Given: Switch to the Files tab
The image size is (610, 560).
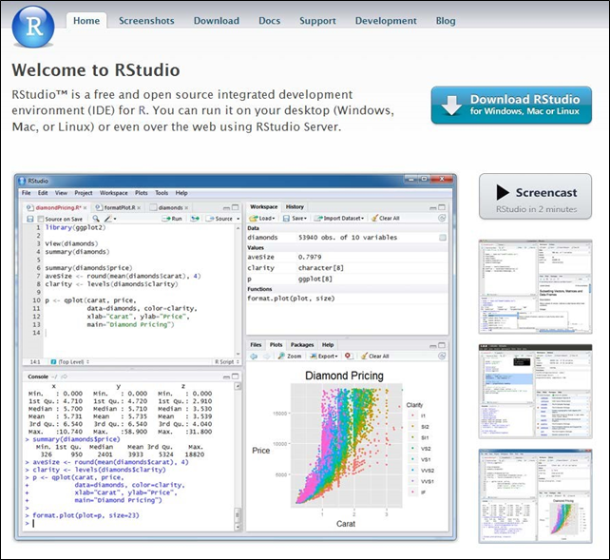Looking at the screenshot, I should 256,345.
